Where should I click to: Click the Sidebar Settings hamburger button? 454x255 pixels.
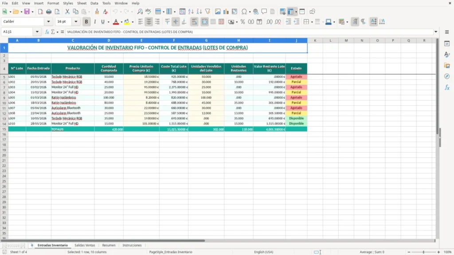coord(447,32)
